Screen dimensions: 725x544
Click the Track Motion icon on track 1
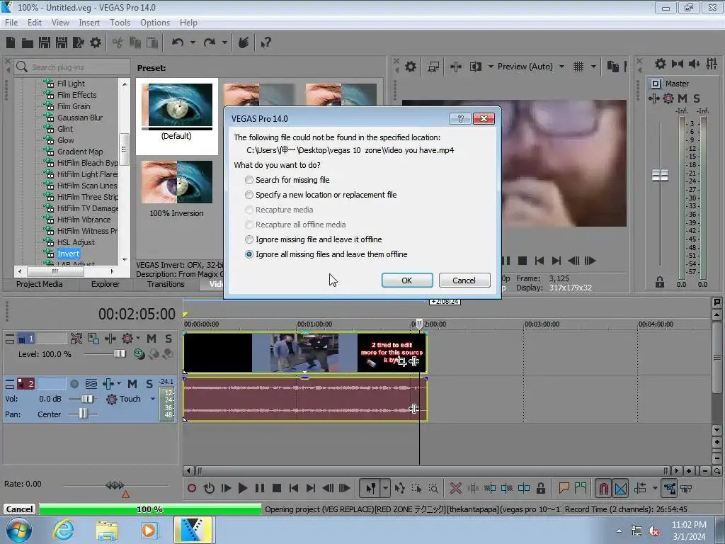click(93, 339)
